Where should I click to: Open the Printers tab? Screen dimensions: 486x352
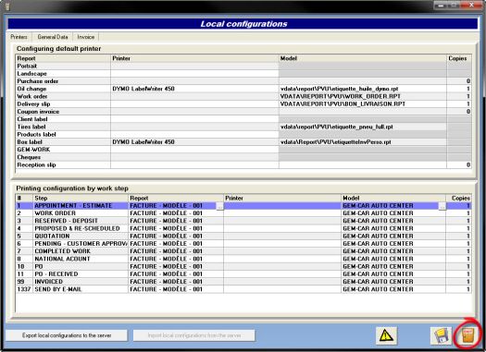click(19, 37)
